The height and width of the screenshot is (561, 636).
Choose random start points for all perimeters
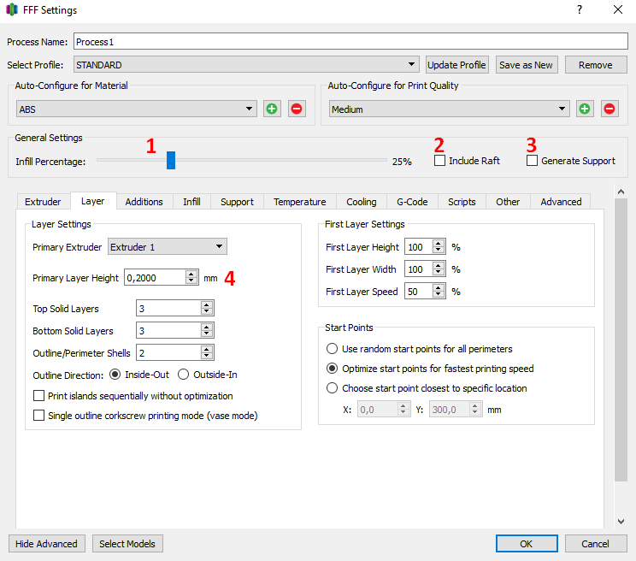333,349
